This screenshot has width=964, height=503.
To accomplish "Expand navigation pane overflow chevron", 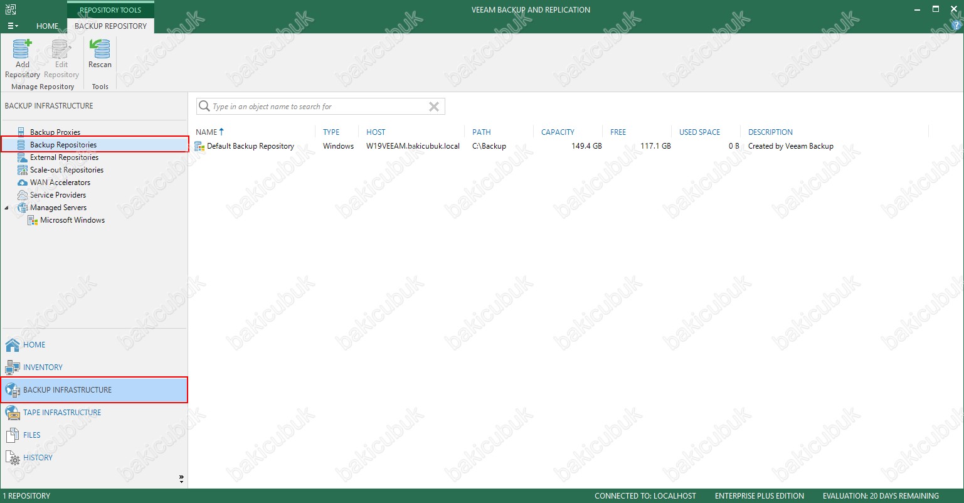I will 181,479.
